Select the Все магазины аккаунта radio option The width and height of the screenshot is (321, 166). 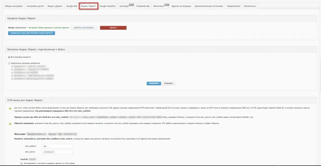coord(9,57)
